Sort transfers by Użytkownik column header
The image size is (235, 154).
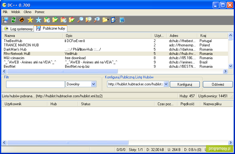pos(24,104)
